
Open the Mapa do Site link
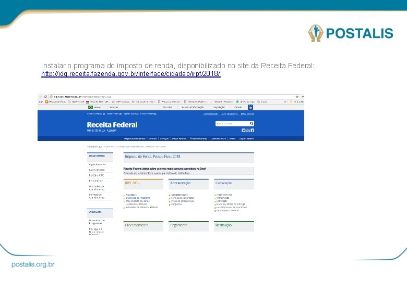[247, 114]
